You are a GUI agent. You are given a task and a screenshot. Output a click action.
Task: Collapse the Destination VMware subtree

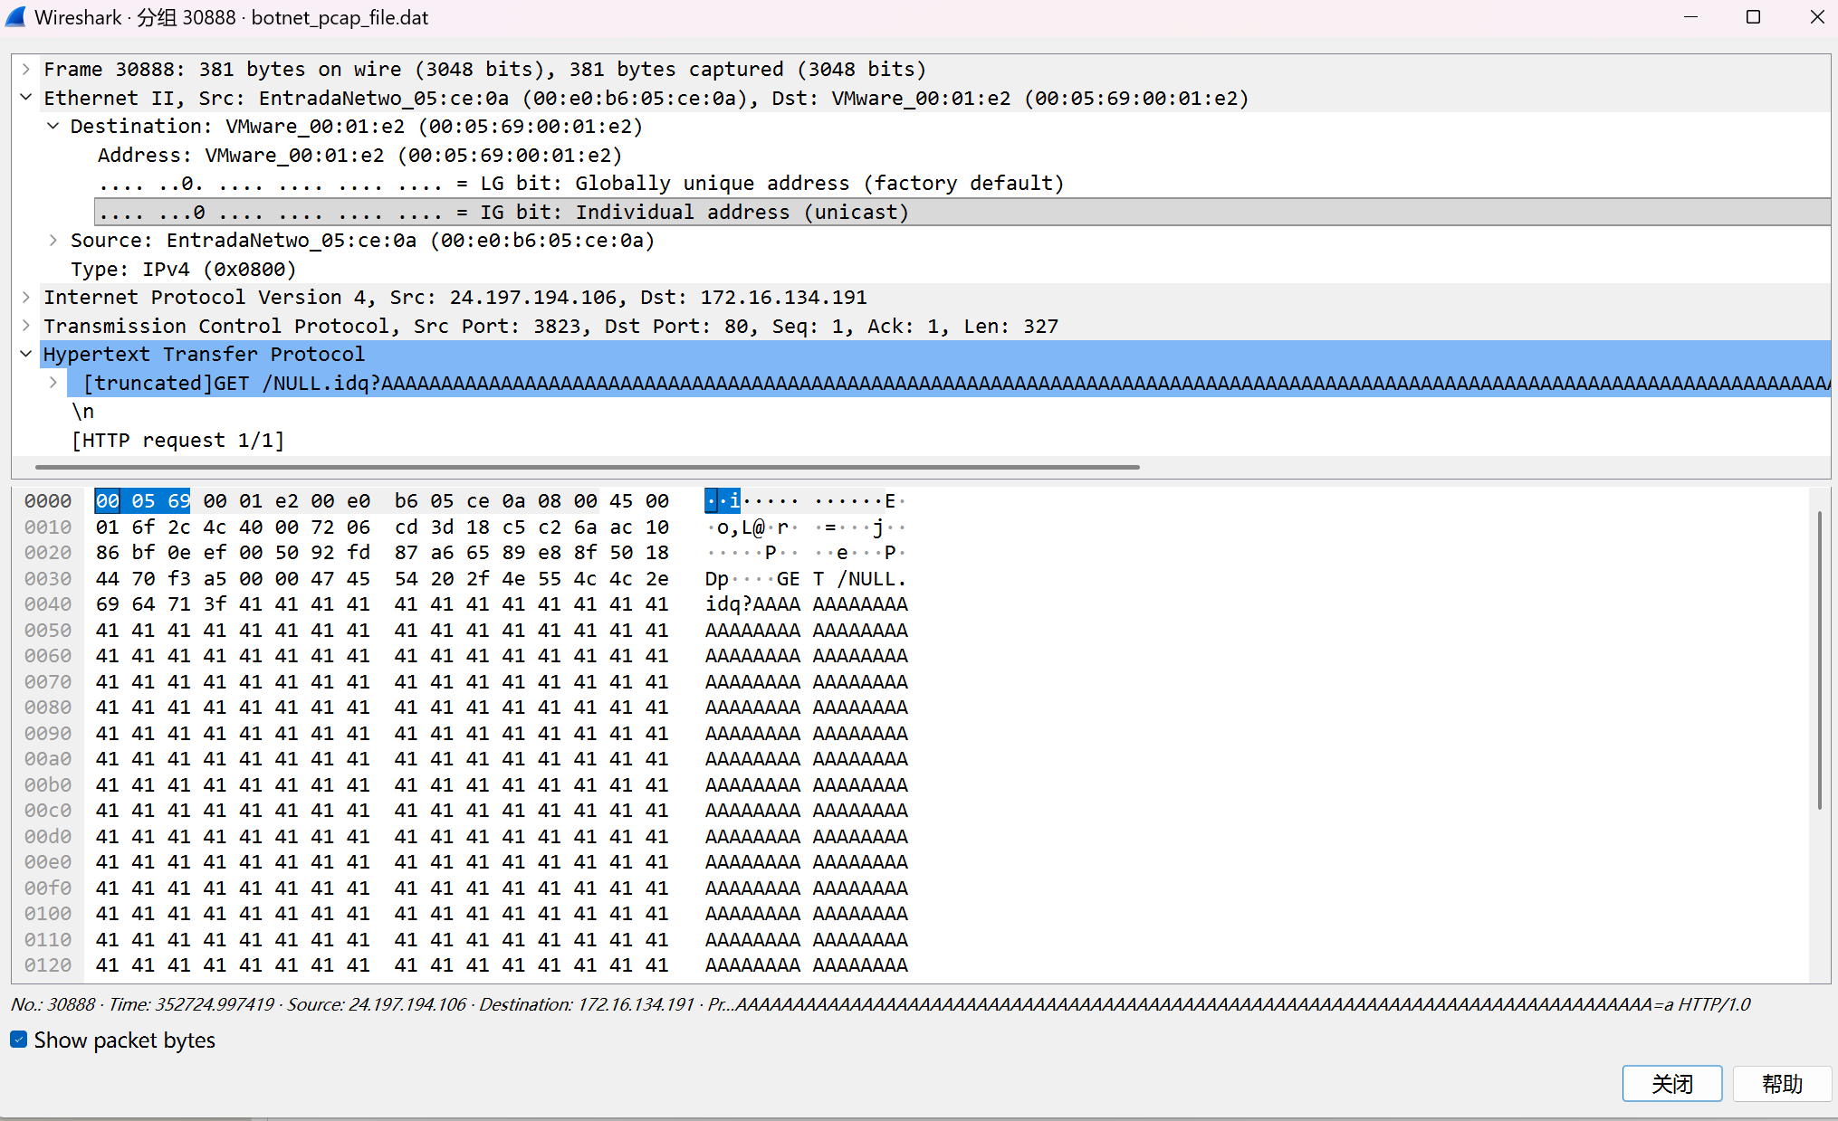pyautogui.click(x=53, y=126)
